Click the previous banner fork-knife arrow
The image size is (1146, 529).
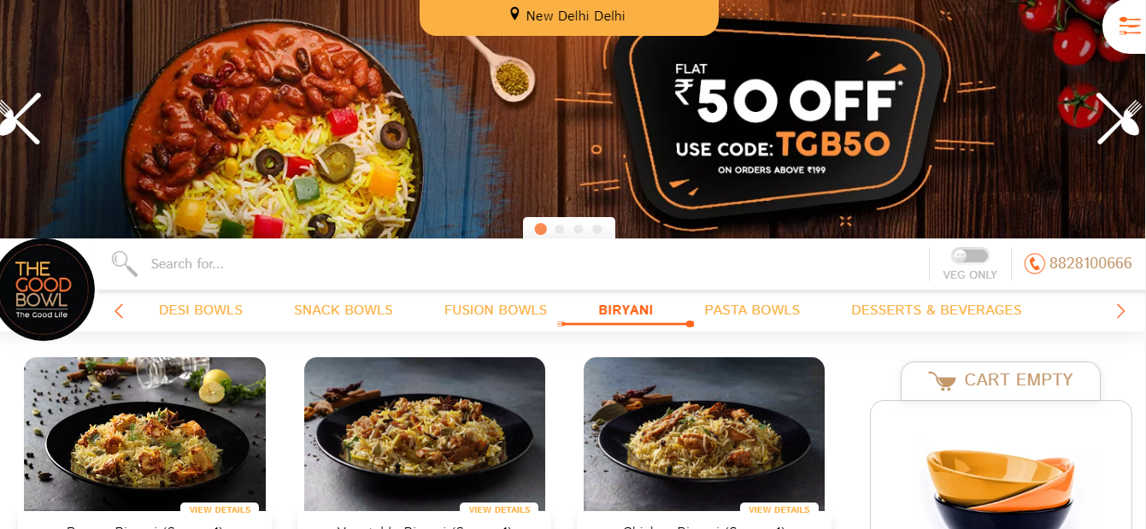[x=19, y=119]
